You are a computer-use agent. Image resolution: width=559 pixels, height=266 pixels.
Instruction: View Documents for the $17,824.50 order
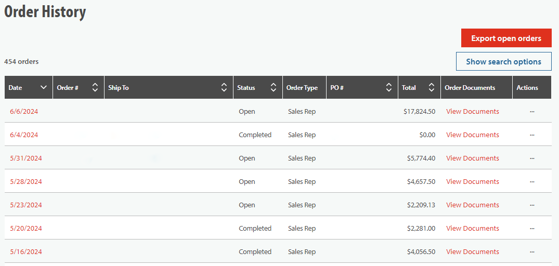pyautogui.click(x=472, y=112)
